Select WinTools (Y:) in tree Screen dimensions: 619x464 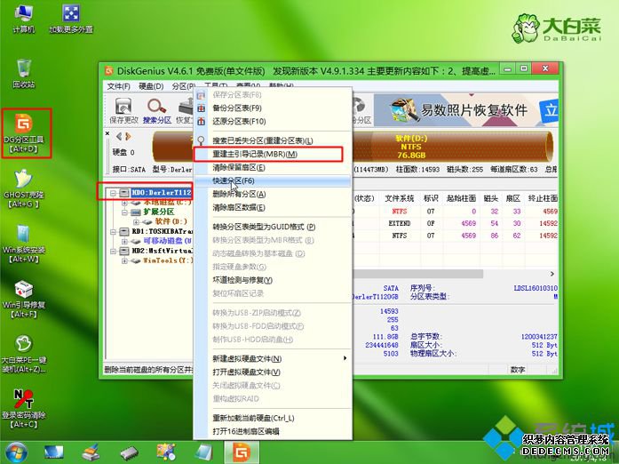pyautogui.click(x=168, y=260)
